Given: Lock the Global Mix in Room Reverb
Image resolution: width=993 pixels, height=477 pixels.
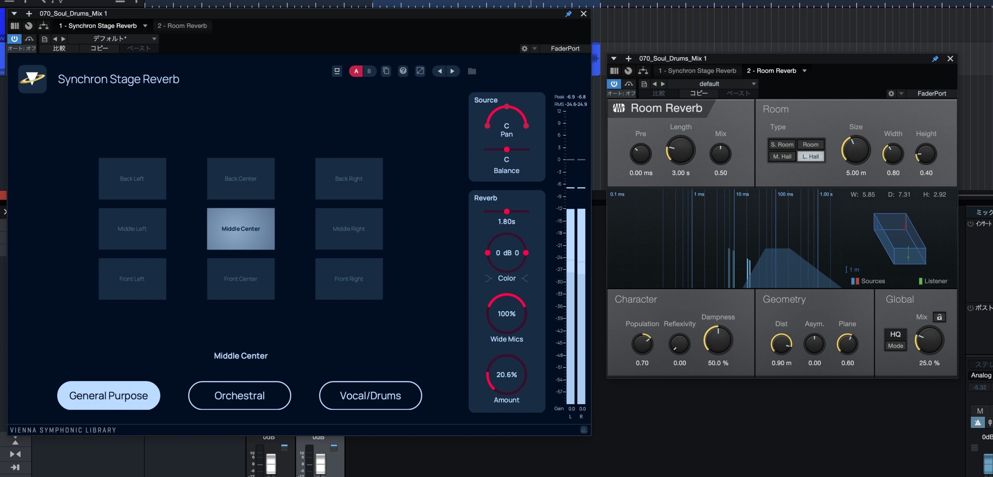Looking at the screenshot, I should pyautogui.click(x=939, y=317).
